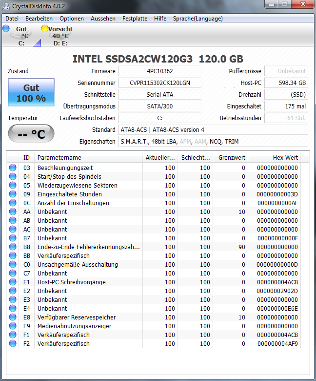This screenshot has width=316, height=381.
Task: Click status orb for 0C Anzahl der Einschaltungen
Action: [13, 203]
